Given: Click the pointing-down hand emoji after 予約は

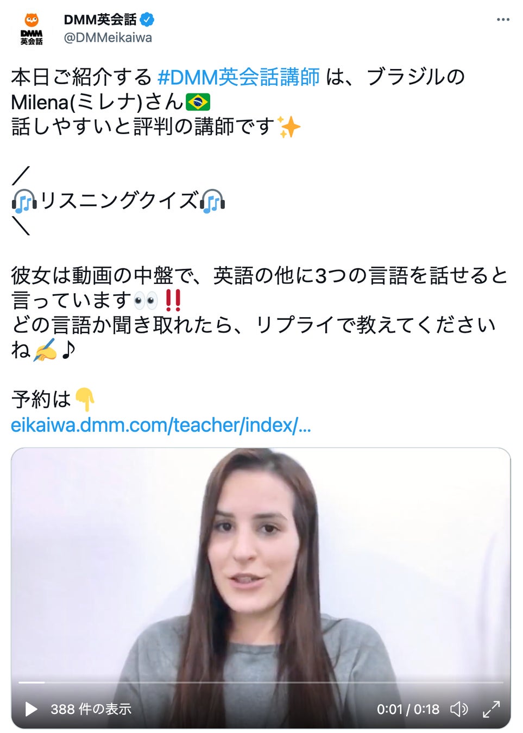Looking at the screenshot, I should 85,400.
